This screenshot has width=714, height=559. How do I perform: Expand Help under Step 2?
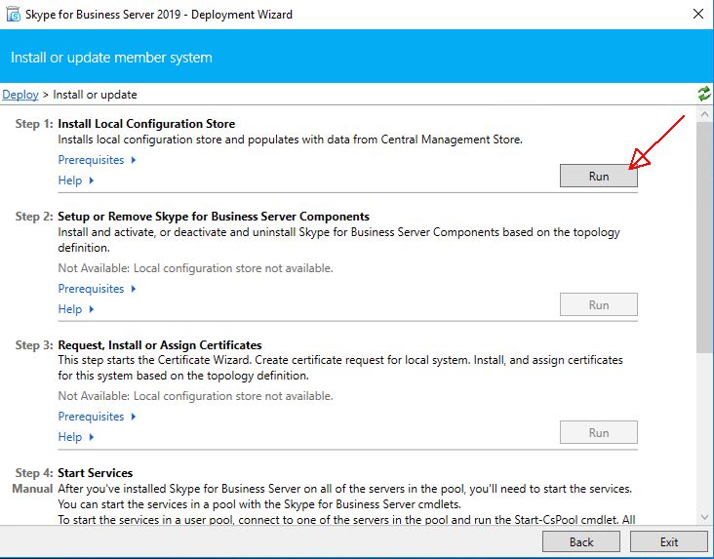point(75,309)
